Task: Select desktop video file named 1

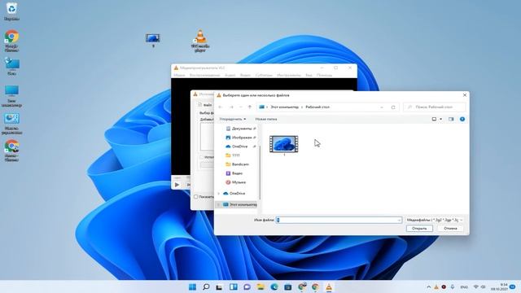Action: point(153,41)
